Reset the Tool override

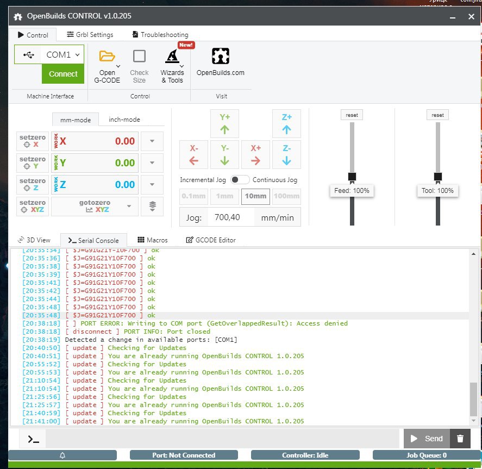click(437, 115)
